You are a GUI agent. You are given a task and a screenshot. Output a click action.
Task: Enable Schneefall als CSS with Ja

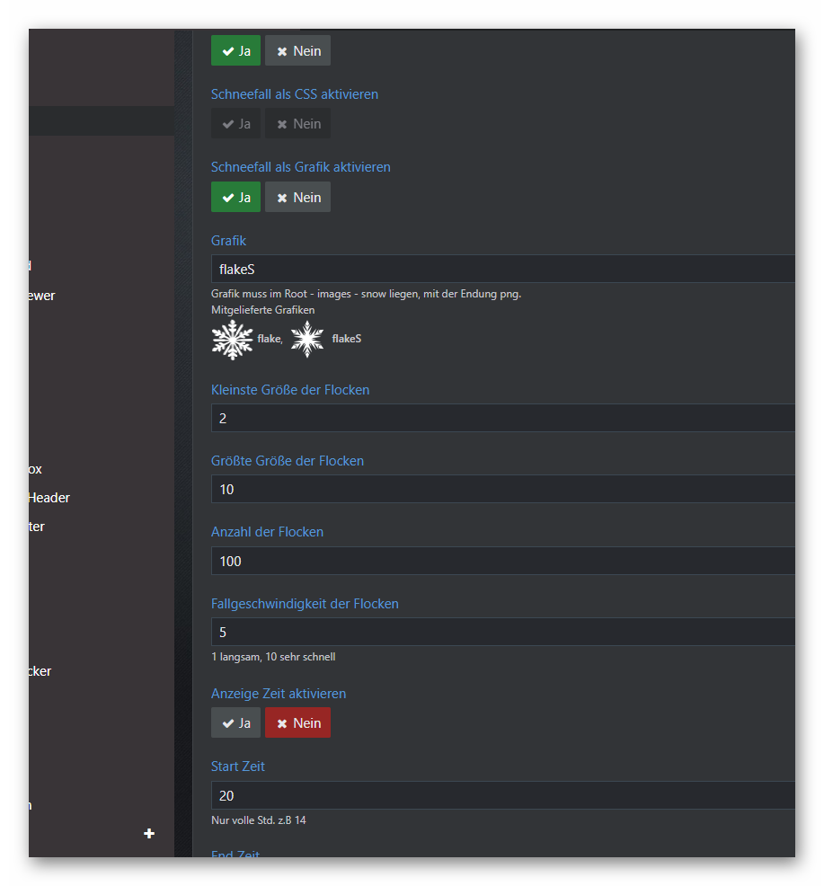[x=235, y=124]
